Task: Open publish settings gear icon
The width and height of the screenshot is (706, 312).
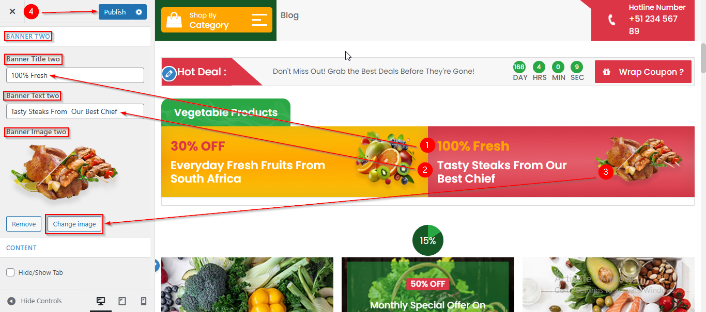Action: tap(139, 12)
